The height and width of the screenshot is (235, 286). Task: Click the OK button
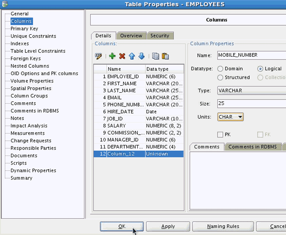[122, 226]
